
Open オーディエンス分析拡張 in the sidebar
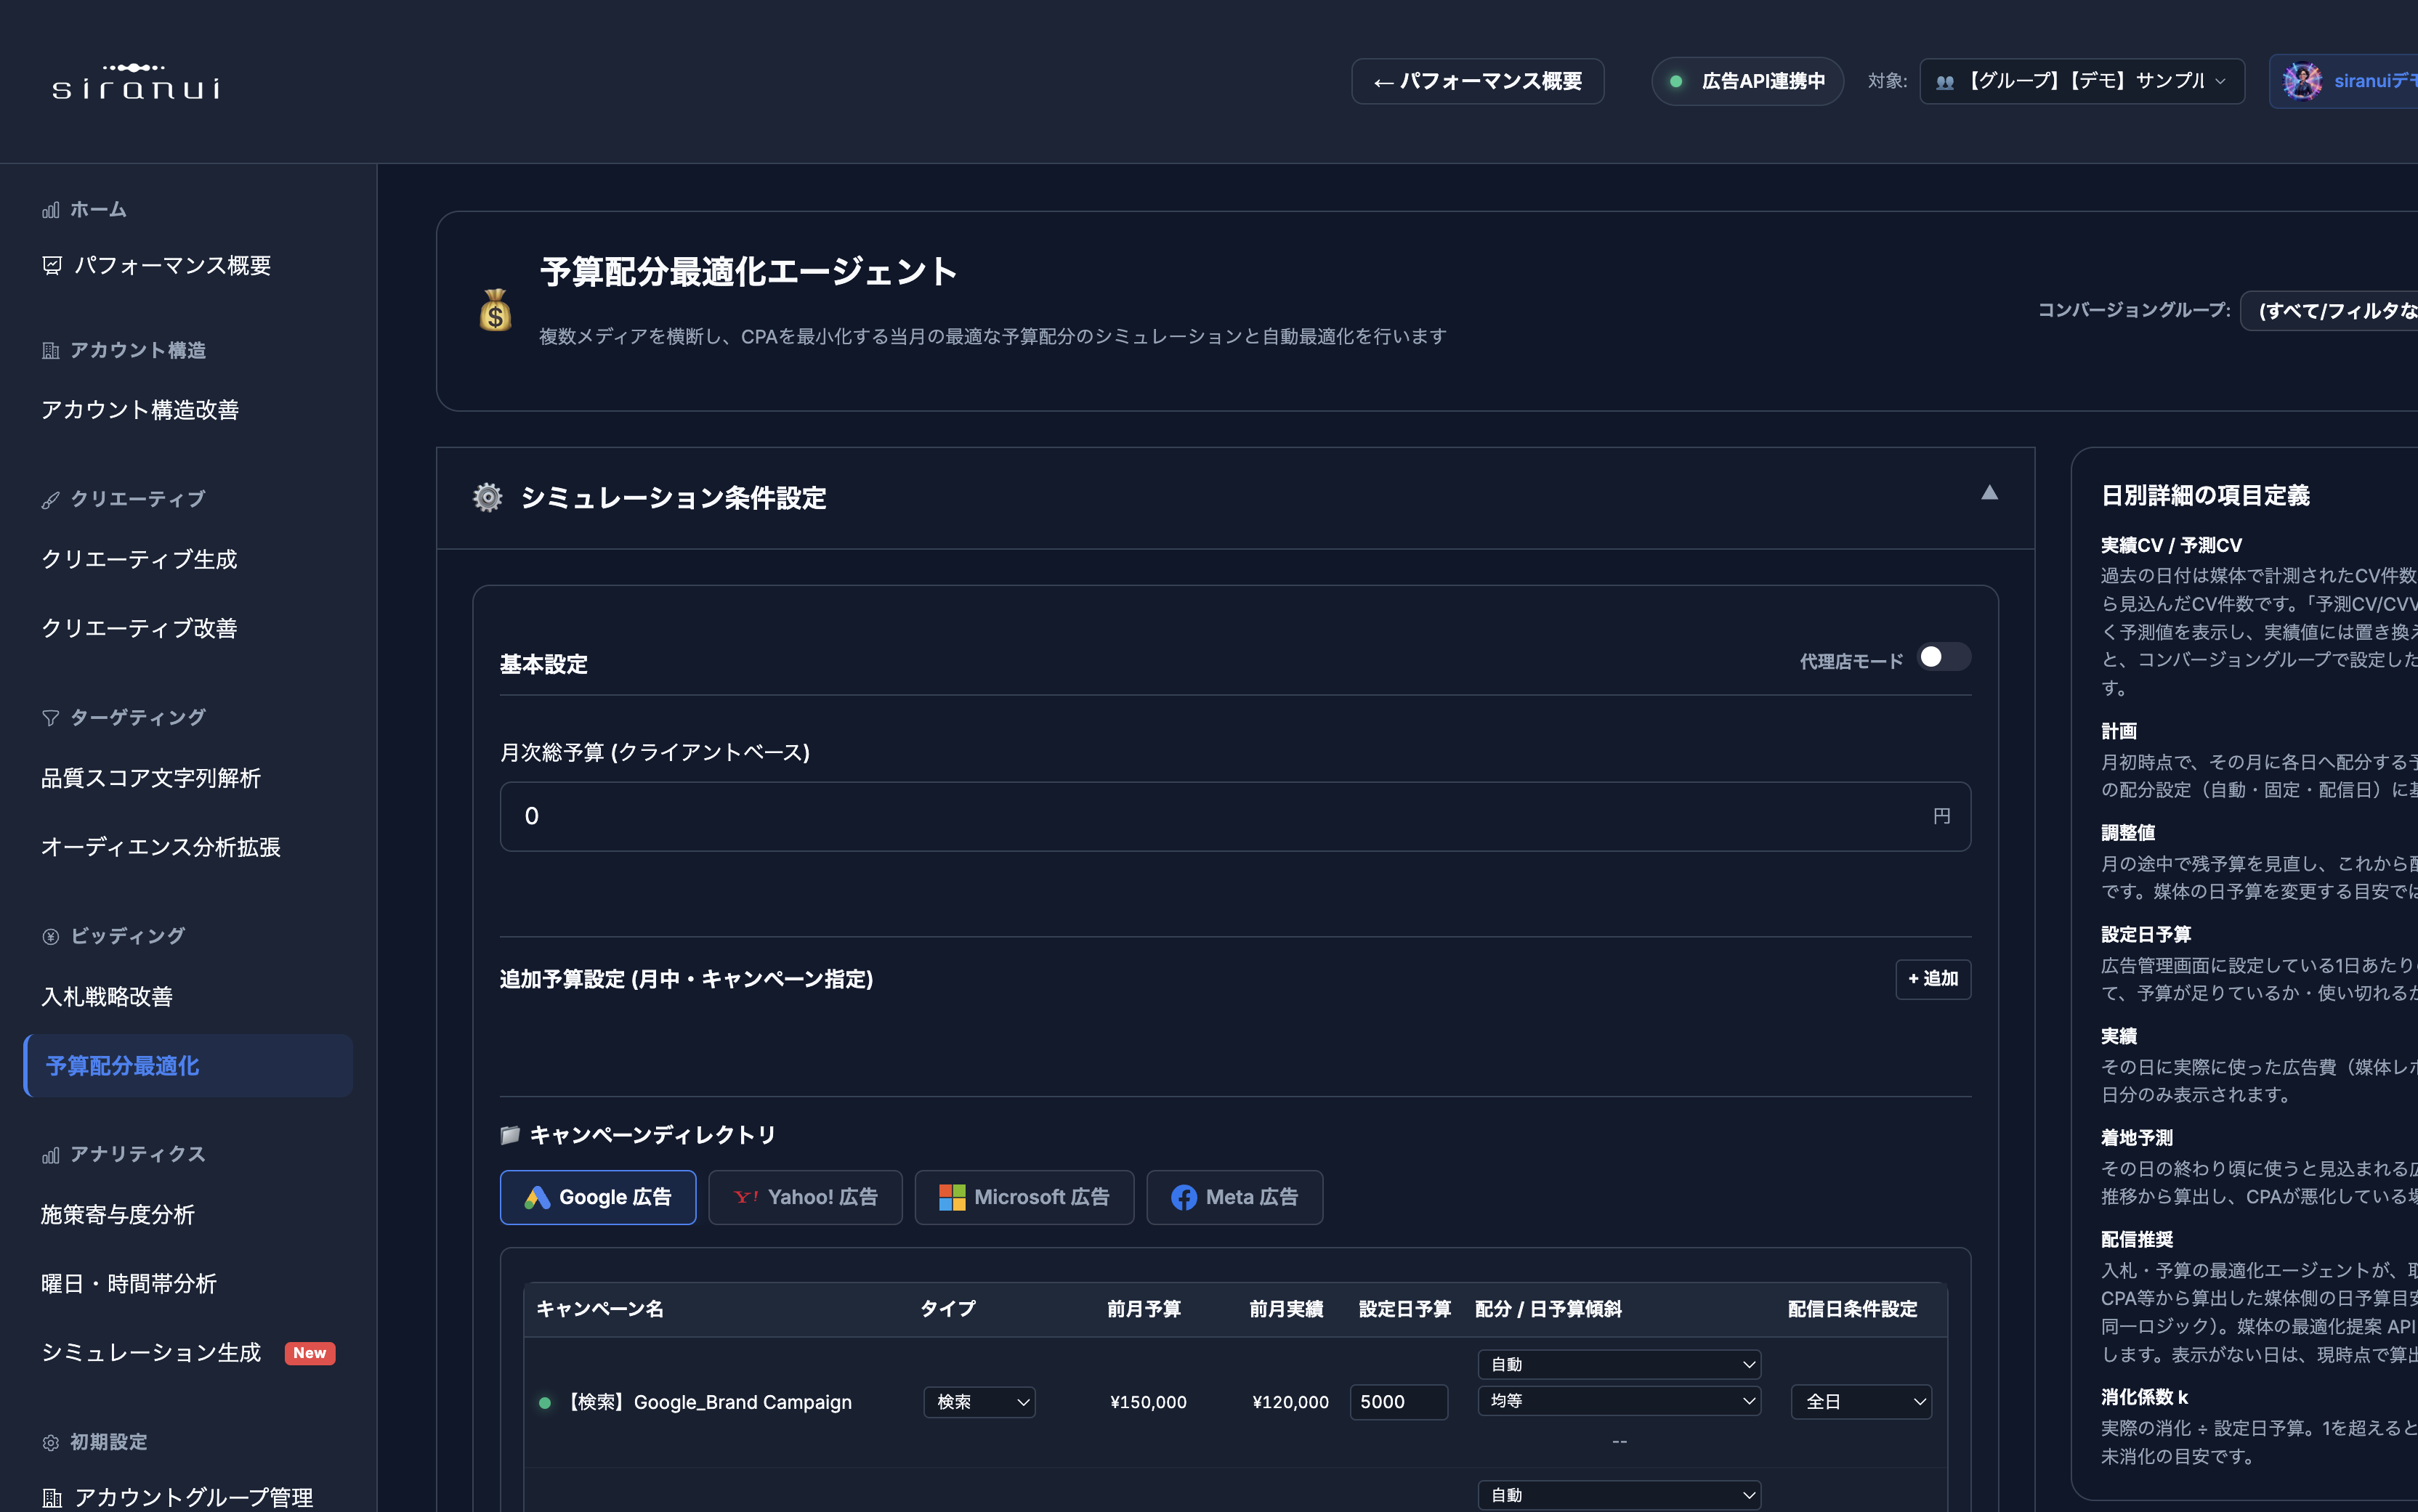tap(188, 847)
